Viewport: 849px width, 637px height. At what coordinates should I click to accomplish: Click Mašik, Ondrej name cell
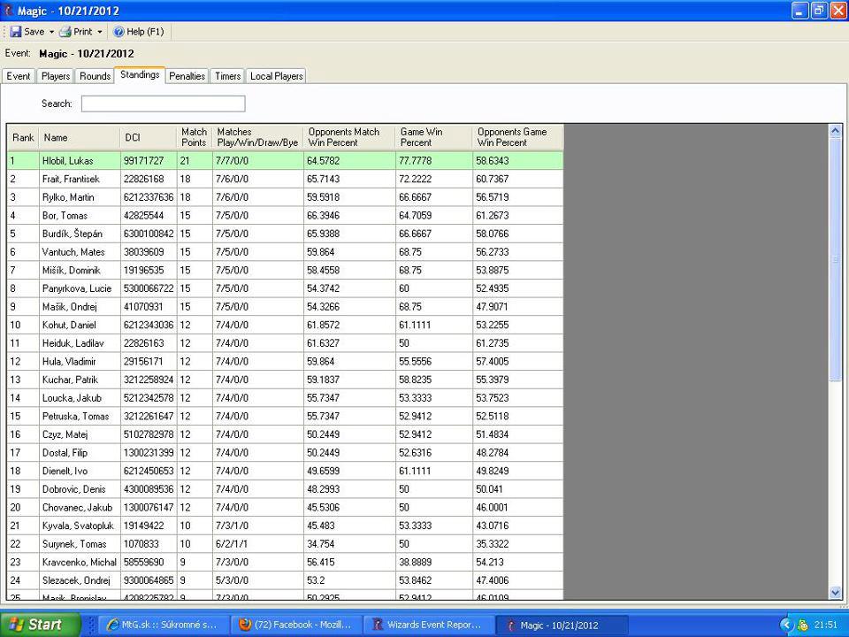point(80,307)
